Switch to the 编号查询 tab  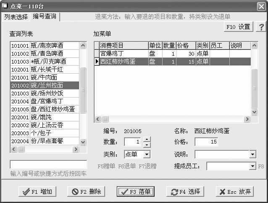click(x=44, y=17)
